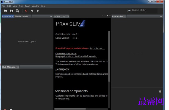Close the Praxis LIVE start page tab

click(x=68, y=16)
